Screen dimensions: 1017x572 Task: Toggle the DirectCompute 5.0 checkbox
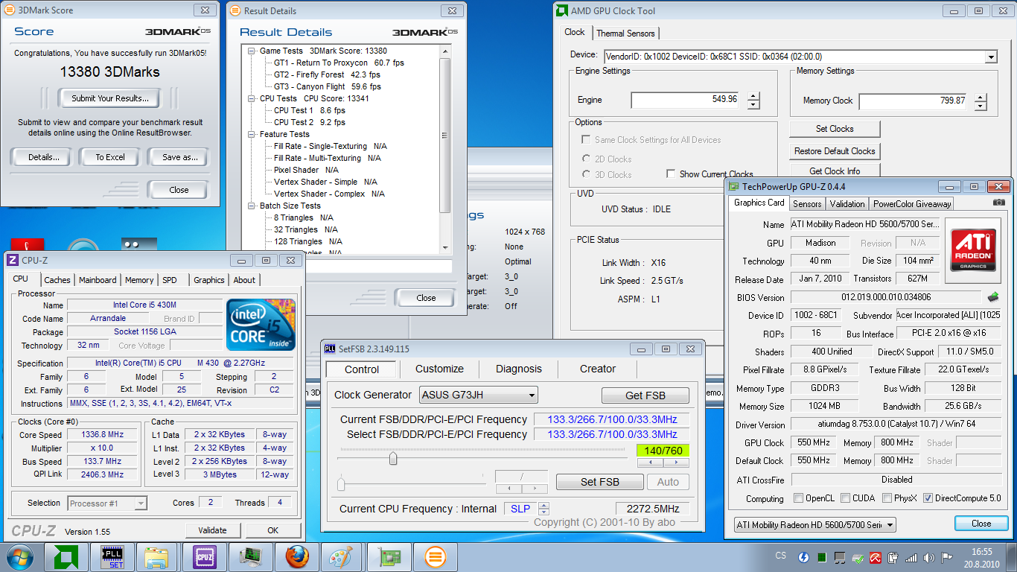pyautogui.click(x=928, y=498)
